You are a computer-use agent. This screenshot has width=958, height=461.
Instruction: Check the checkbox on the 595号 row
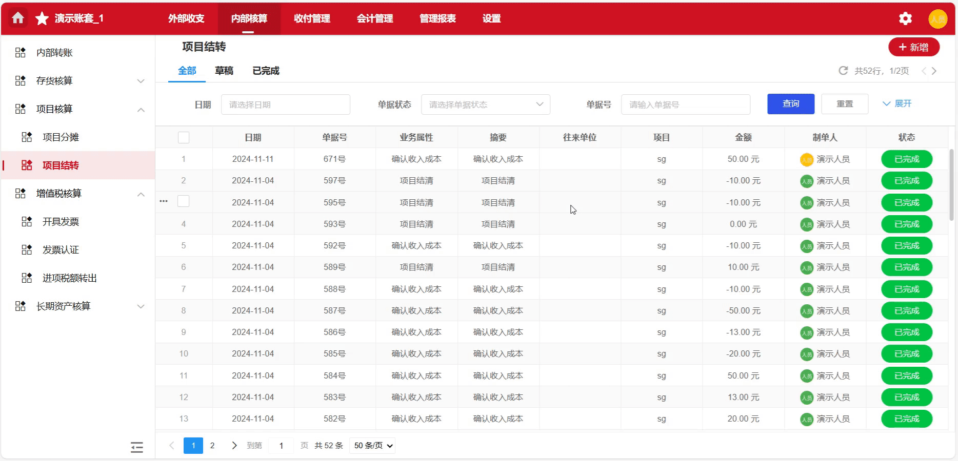coord(184,201)
